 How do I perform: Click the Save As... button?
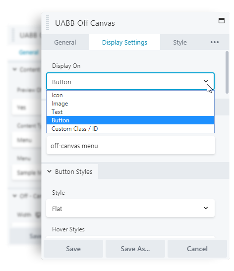(x=135, y=249)
